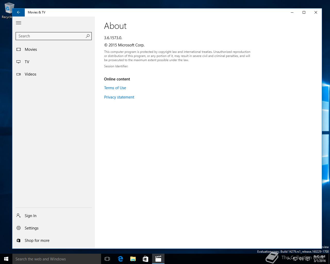Launch Microsoft Edge from taskbar
The width and height of the screenshot is (330, 264).
pos(120,259)
